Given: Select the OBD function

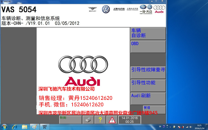Looking at the screenshot, I should click(x=148, y=46).
